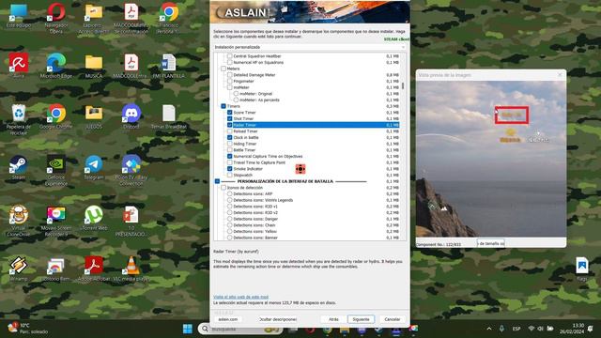Select Detections icons: WoWs Legends row
The image size is (601, 338).
(x=263, y=200)
